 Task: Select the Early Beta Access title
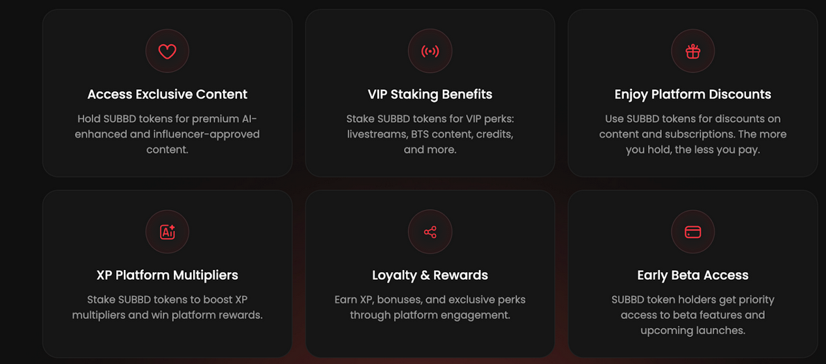[693, 275]
